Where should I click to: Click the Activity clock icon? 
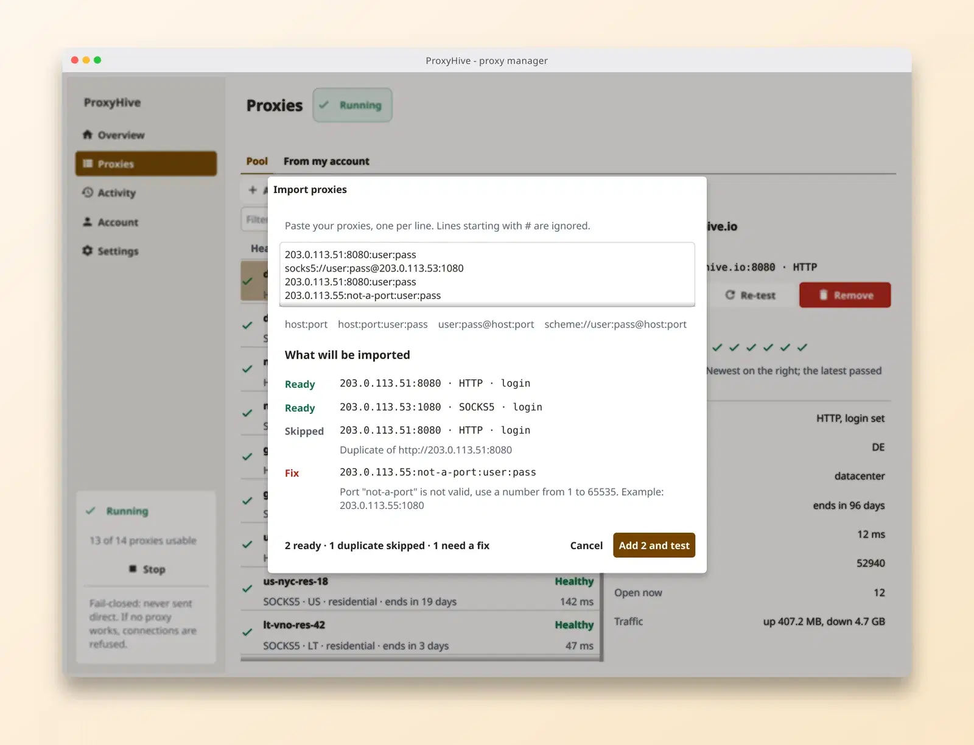(88, 192)
